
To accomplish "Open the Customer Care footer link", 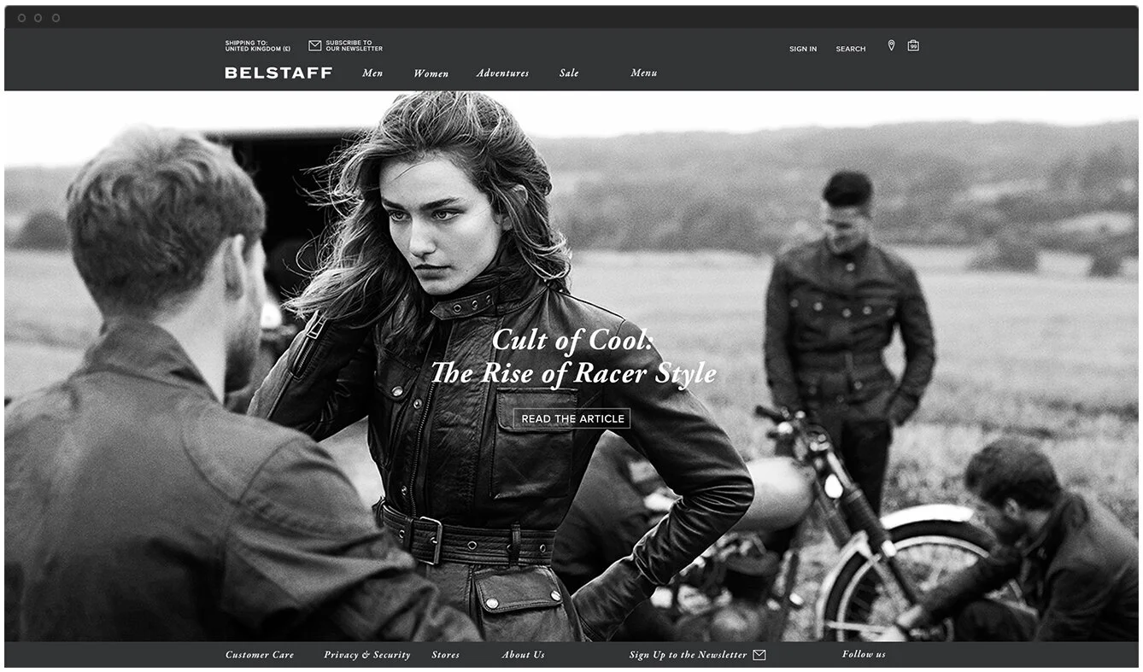I will click(260, 654).
